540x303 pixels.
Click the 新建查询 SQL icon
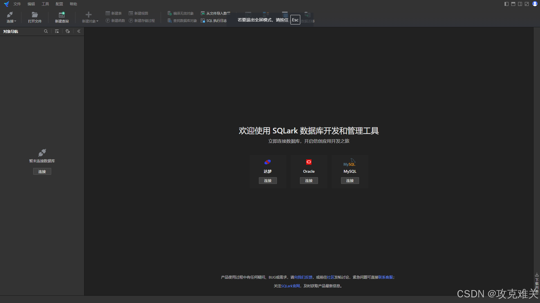62,15
